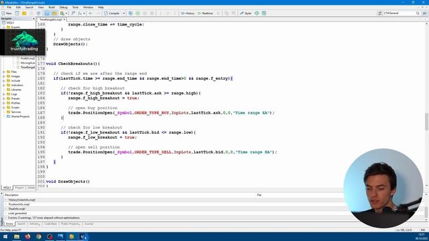Close the TimeRangeEA.mq5 editor tab
Image resolution: width=429 pixels, height=241 pixels.
tap(64, 19)
